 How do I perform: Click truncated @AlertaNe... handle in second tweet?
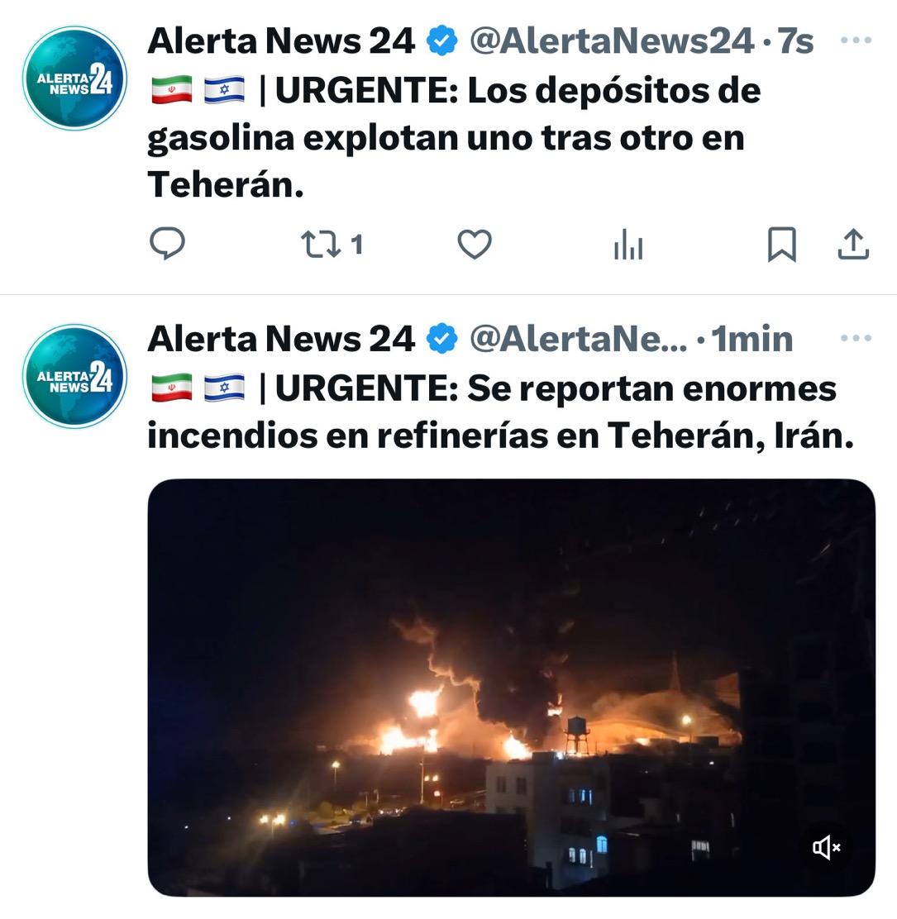(578, 339)
